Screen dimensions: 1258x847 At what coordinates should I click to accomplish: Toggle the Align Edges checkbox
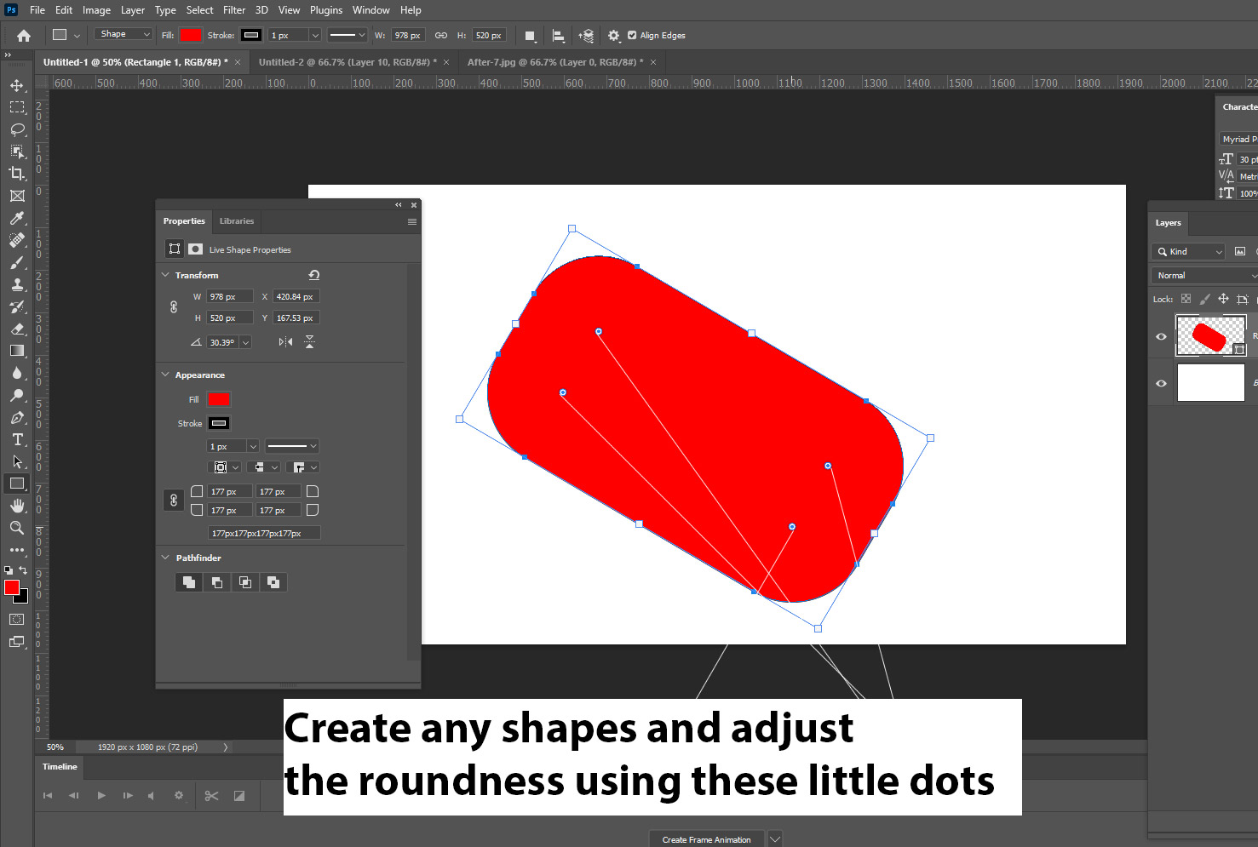pyautogui.click(x=632, y=36)
